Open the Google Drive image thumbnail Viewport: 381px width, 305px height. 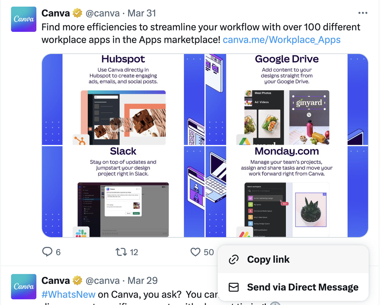(287, 99)
